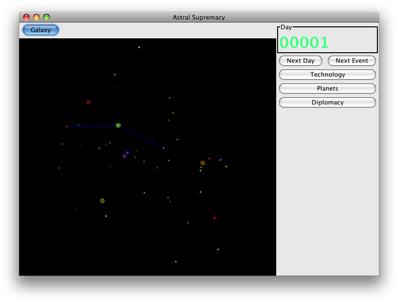
Task: Skip ahead using Next Event
Action: click(352, 61)
